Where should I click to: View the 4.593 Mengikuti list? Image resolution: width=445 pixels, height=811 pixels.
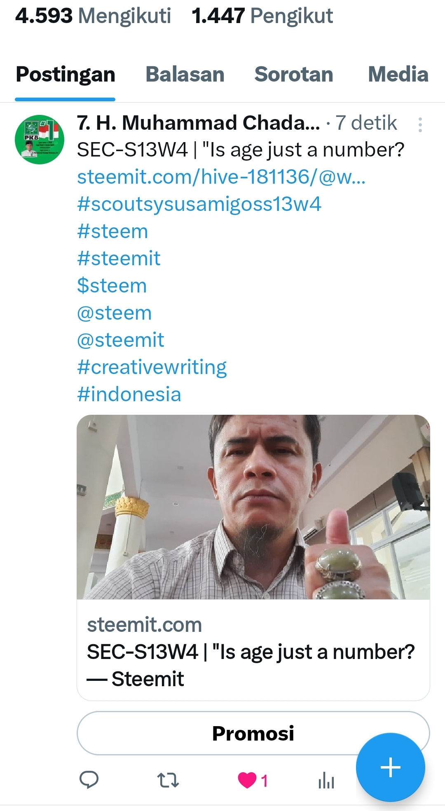[x=93, y=16]
